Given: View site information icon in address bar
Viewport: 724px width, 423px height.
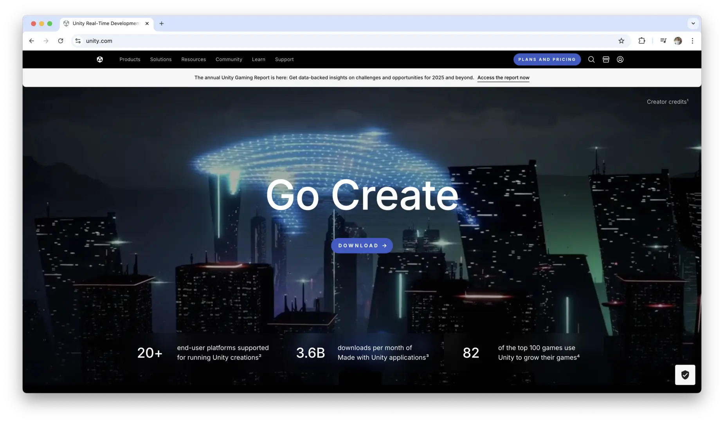Looking at the screenshot, I should [x=78, y=41].
